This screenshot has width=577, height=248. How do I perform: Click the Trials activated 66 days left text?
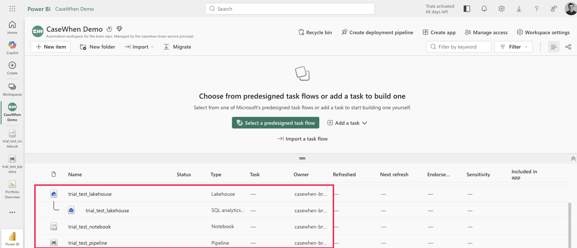440,9
